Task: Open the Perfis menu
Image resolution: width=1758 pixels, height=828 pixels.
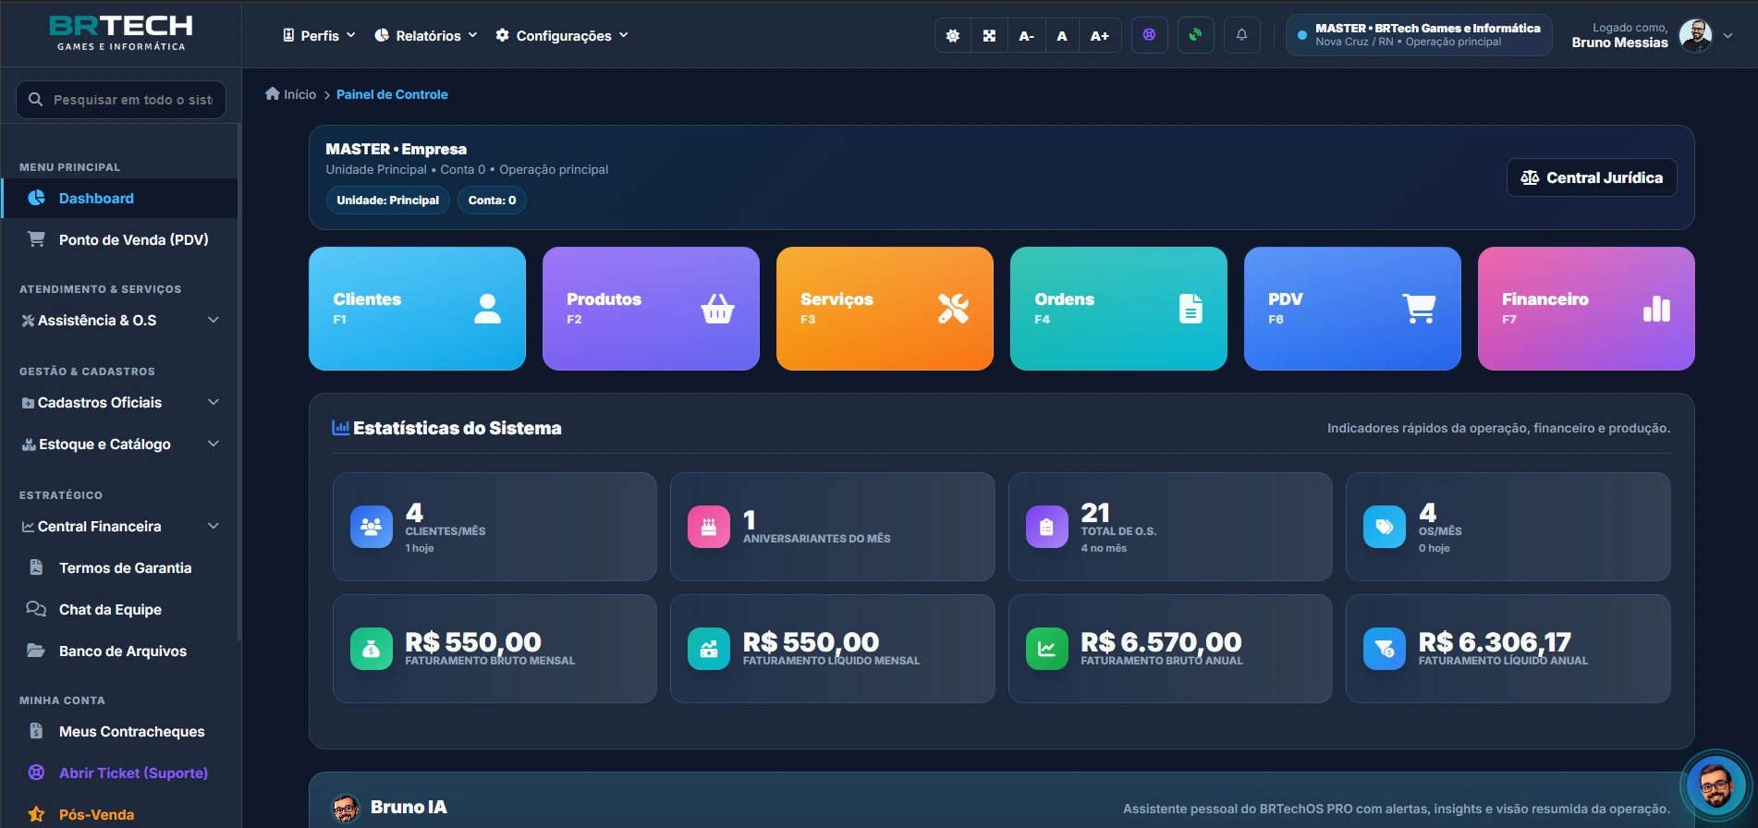Action: (319, 35)
